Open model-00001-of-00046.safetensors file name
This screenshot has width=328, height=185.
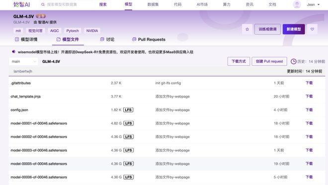pos(39,123)
